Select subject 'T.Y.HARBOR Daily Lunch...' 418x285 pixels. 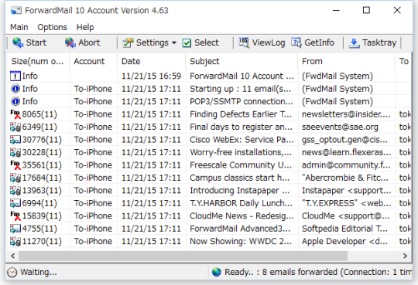tap(241, 203)
